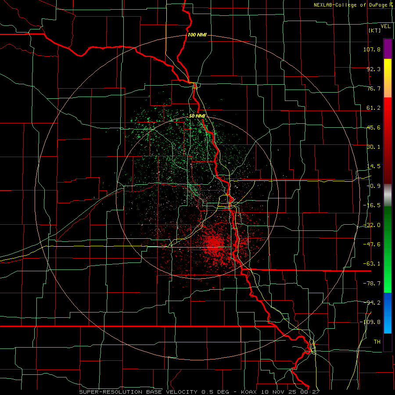
Task: Click the 45.6 value on the velocity scale
Action: (x=373, y=127)
